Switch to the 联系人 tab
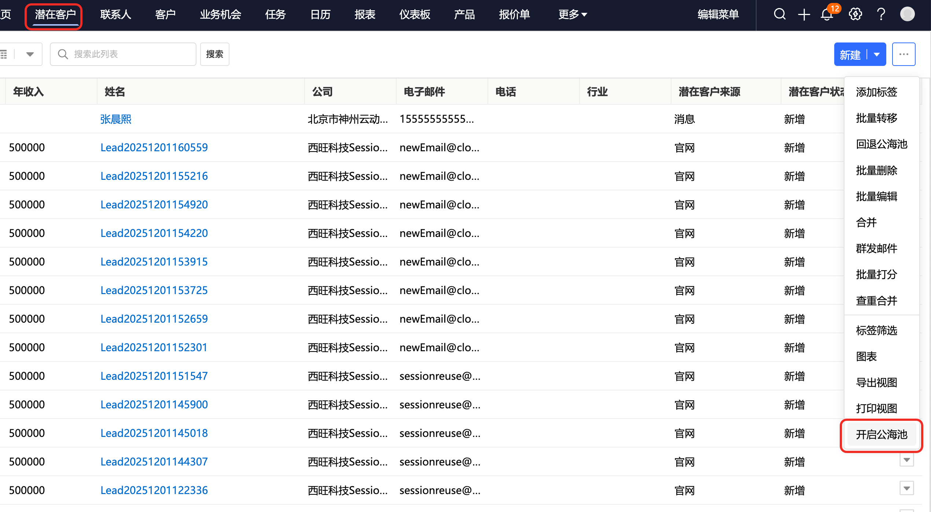This screenshot has height=512, width=931. 115,15
